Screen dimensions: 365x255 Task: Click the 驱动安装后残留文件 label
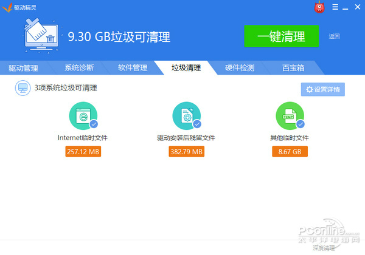[x=186, y=138]
